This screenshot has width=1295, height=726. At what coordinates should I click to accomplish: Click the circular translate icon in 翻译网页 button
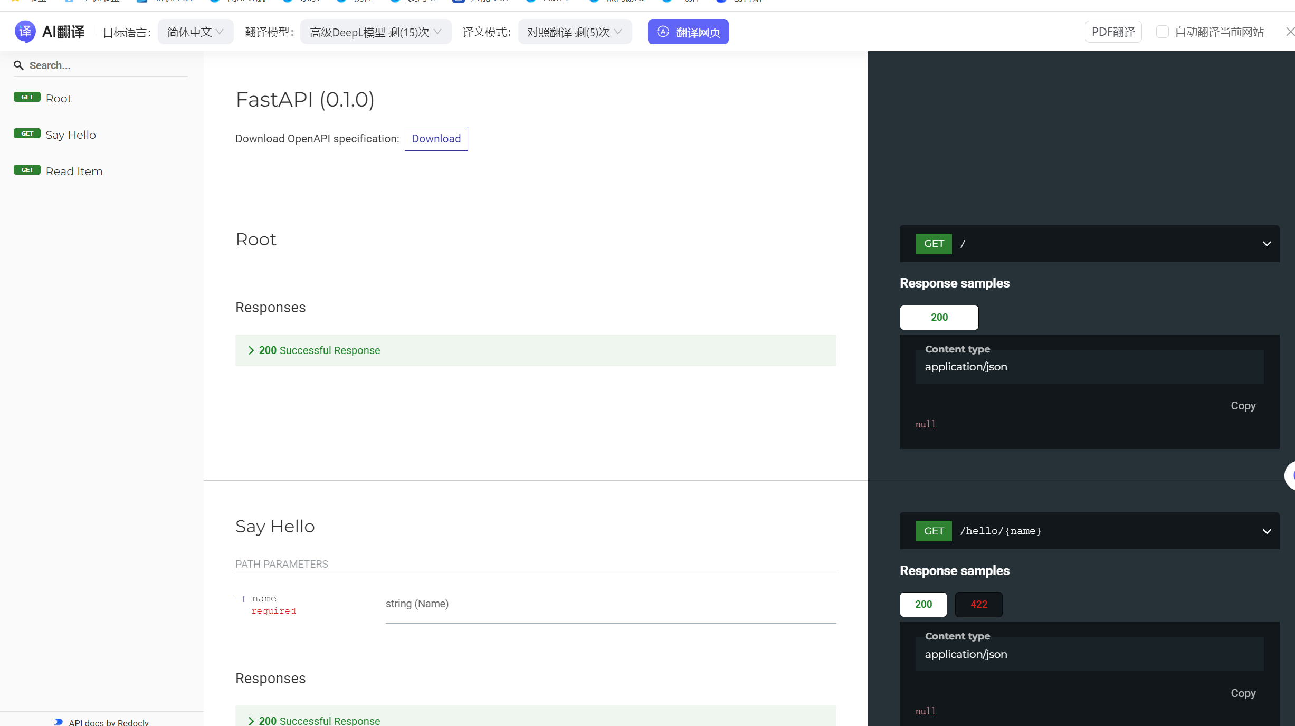663,32
